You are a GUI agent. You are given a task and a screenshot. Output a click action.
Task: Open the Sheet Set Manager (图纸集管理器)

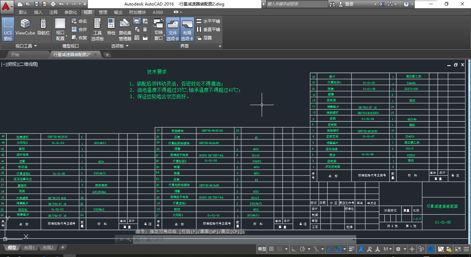(125, 29)
